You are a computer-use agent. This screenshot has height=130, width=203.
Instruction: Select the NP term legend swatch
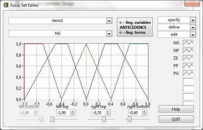point(188,51)
